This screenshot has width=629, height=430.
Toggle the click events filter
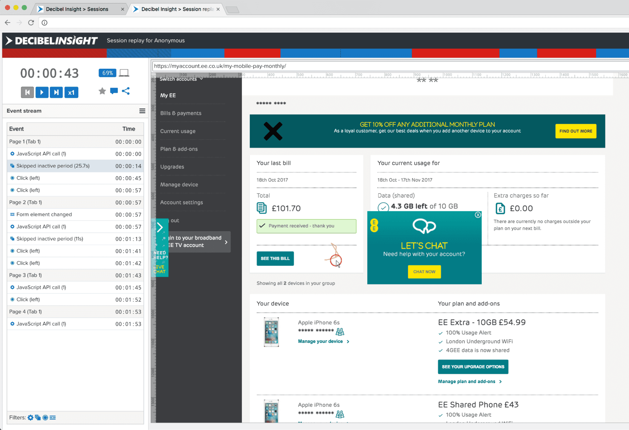[45, 417]
